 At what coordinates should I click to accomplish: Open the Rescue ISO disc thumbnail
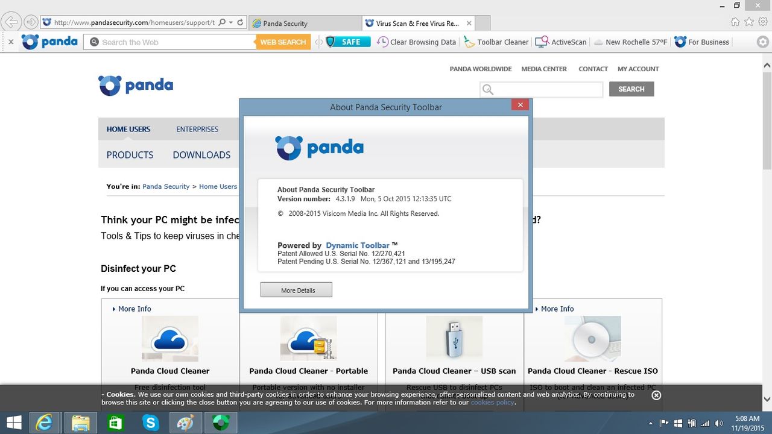pyautogui.click(x=593, y=339)
